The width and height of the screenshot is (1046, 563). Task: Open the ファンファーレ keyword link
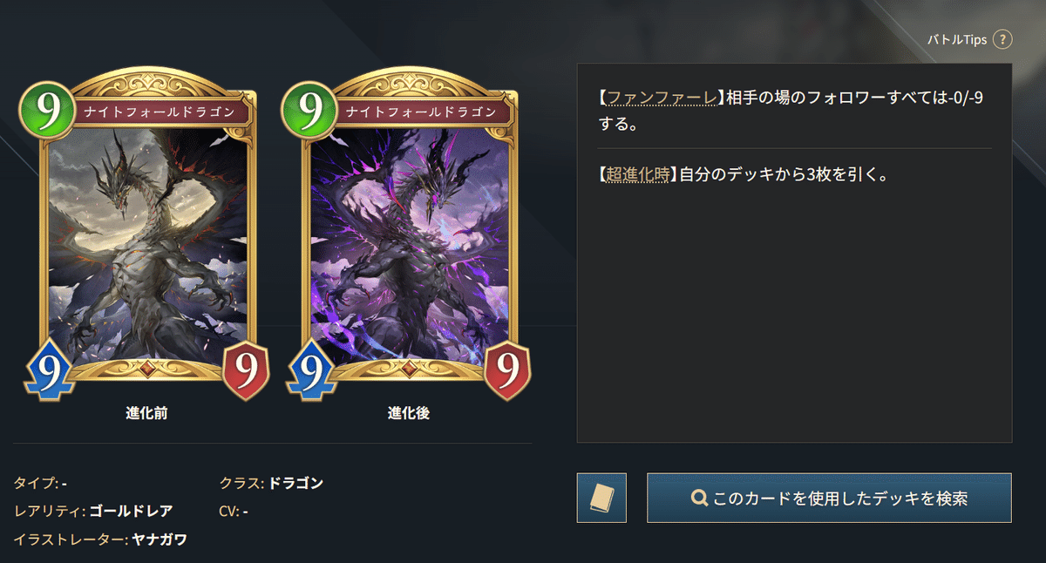point(661,98)
